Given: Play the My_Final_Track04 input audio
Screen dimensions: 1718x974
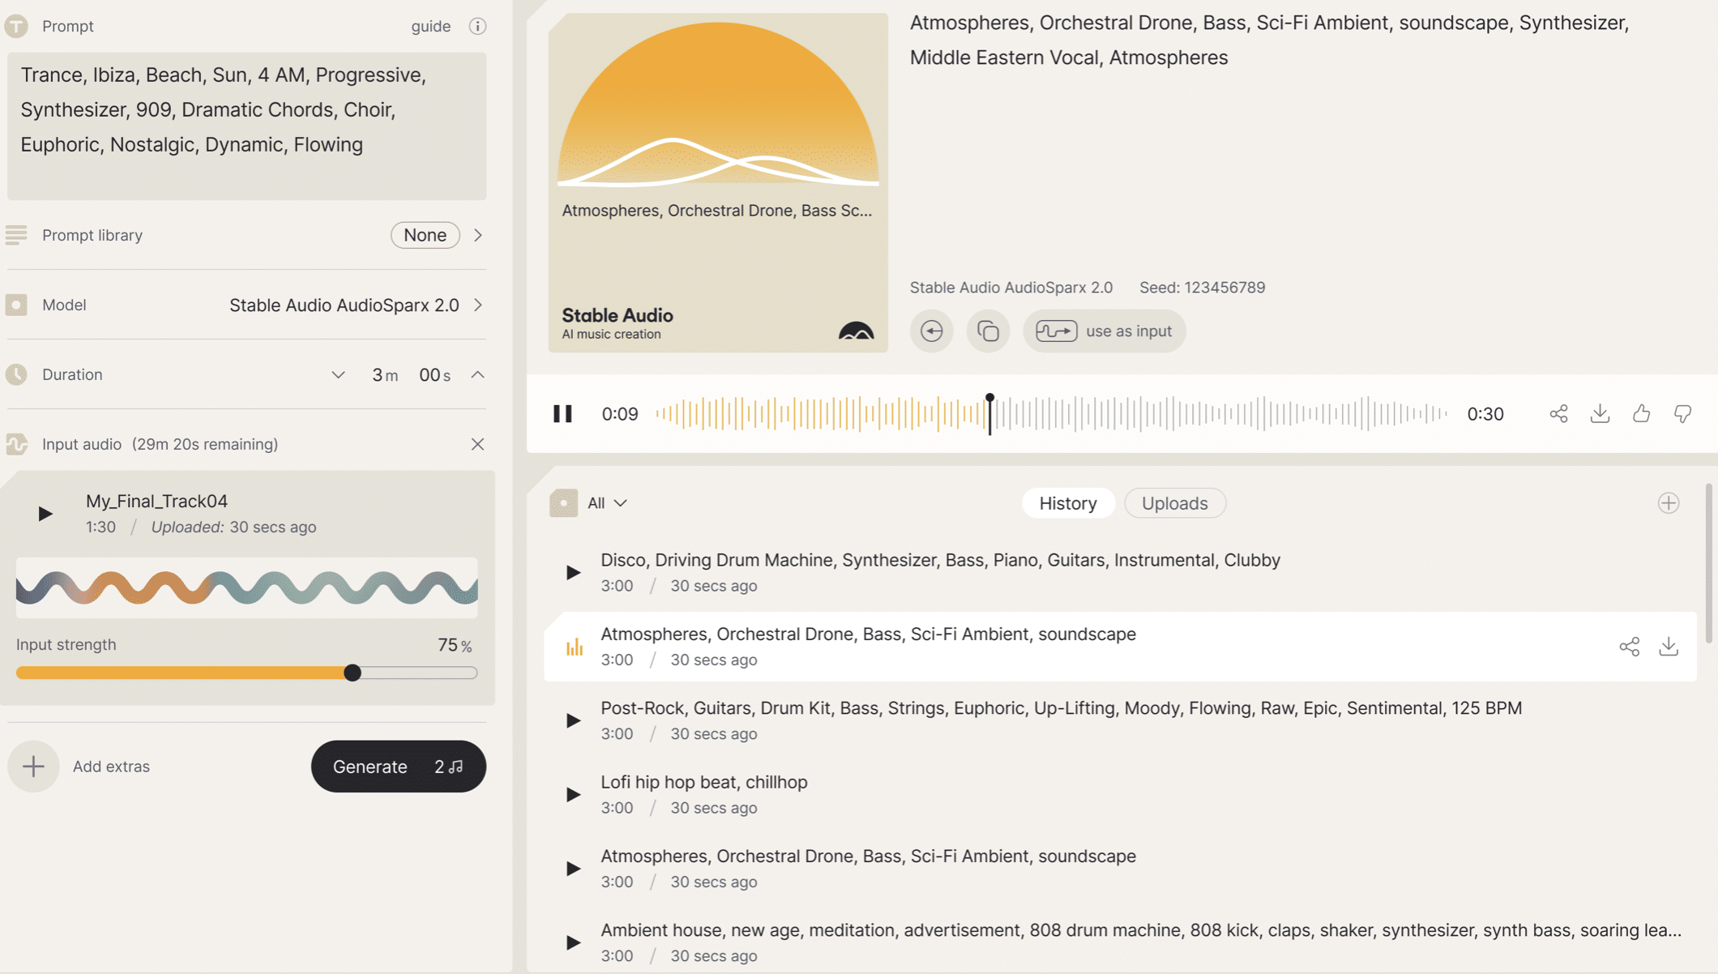Looking at the screenshot, I should click(45, 514).
